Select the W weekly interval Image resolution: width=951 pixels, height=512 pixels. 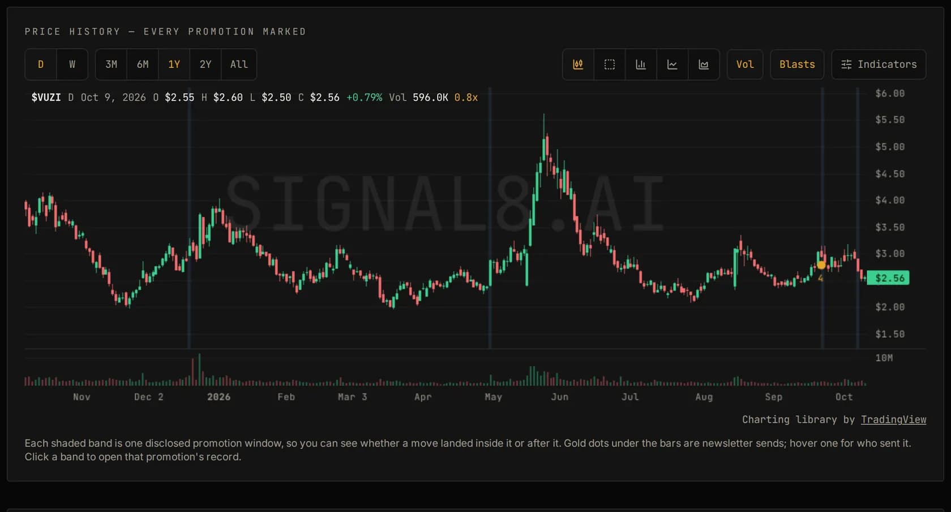click(x=72, y=64)
